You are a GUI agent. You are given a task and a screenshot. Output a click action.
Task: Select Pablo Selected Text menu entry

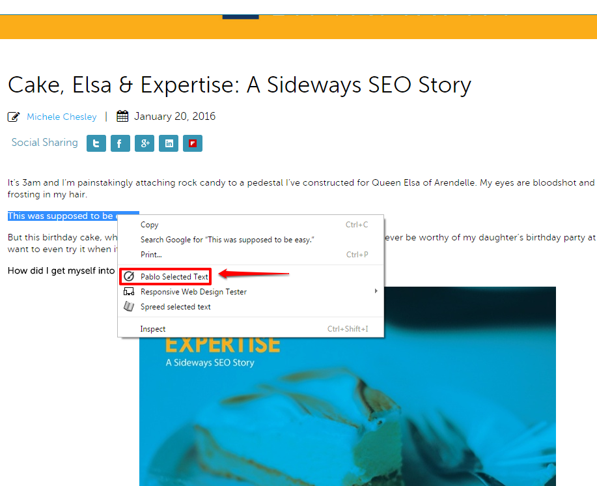pos(174,277)
